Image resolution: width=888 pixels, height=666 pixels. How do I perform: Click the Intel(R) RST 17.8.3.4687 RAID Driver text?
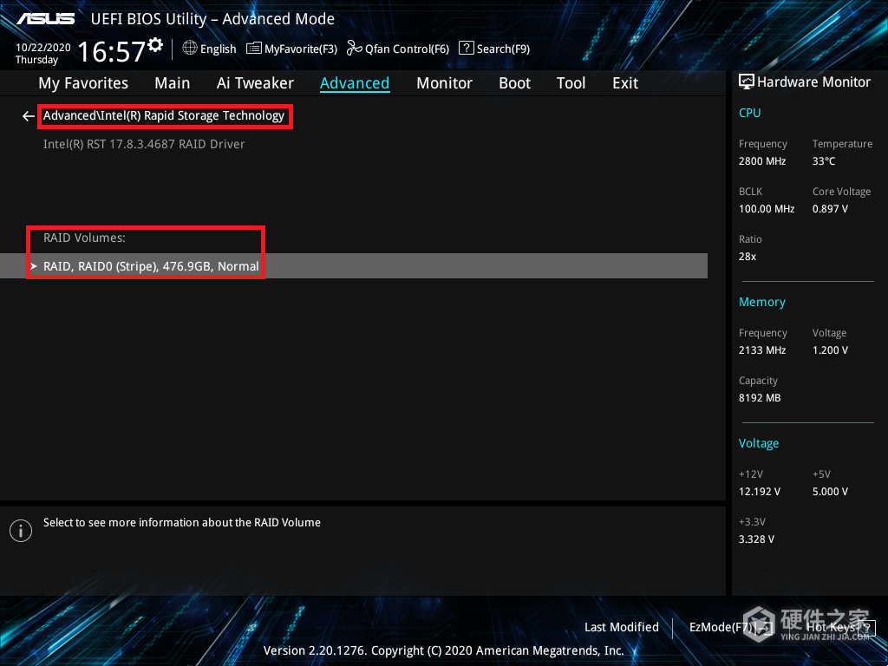click(x=144, y=144)
